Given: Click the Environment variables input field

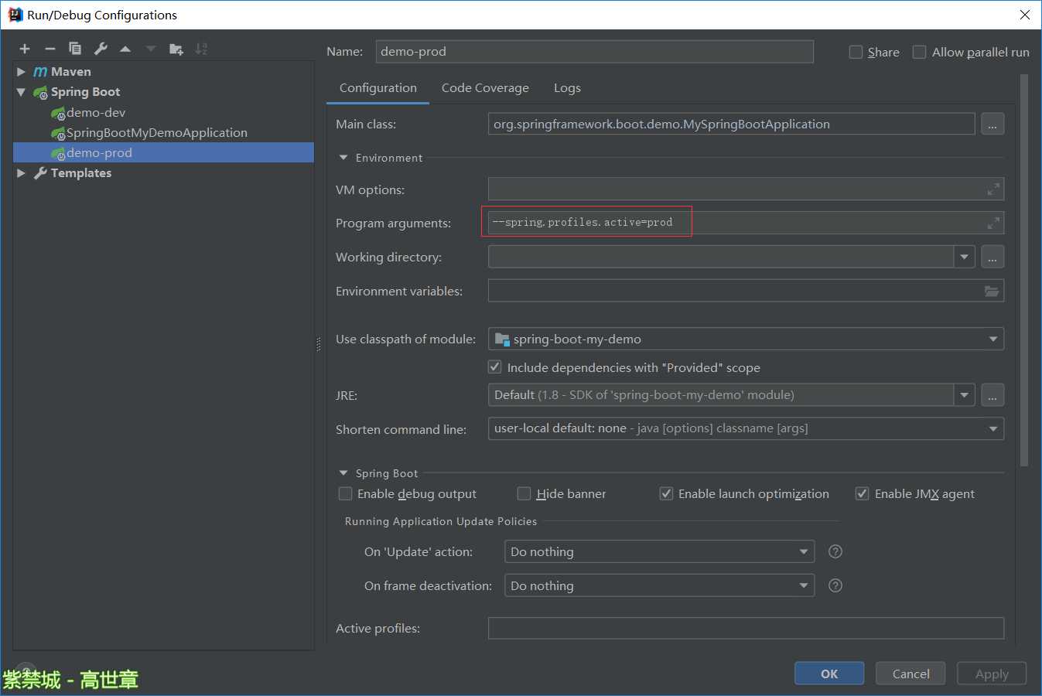Looking at the screenshot, I should click(746, 292).
